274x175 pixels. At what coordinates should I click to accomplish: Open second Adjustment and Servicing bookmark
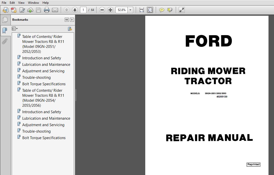pyautogui.click(x=43, y=125)
